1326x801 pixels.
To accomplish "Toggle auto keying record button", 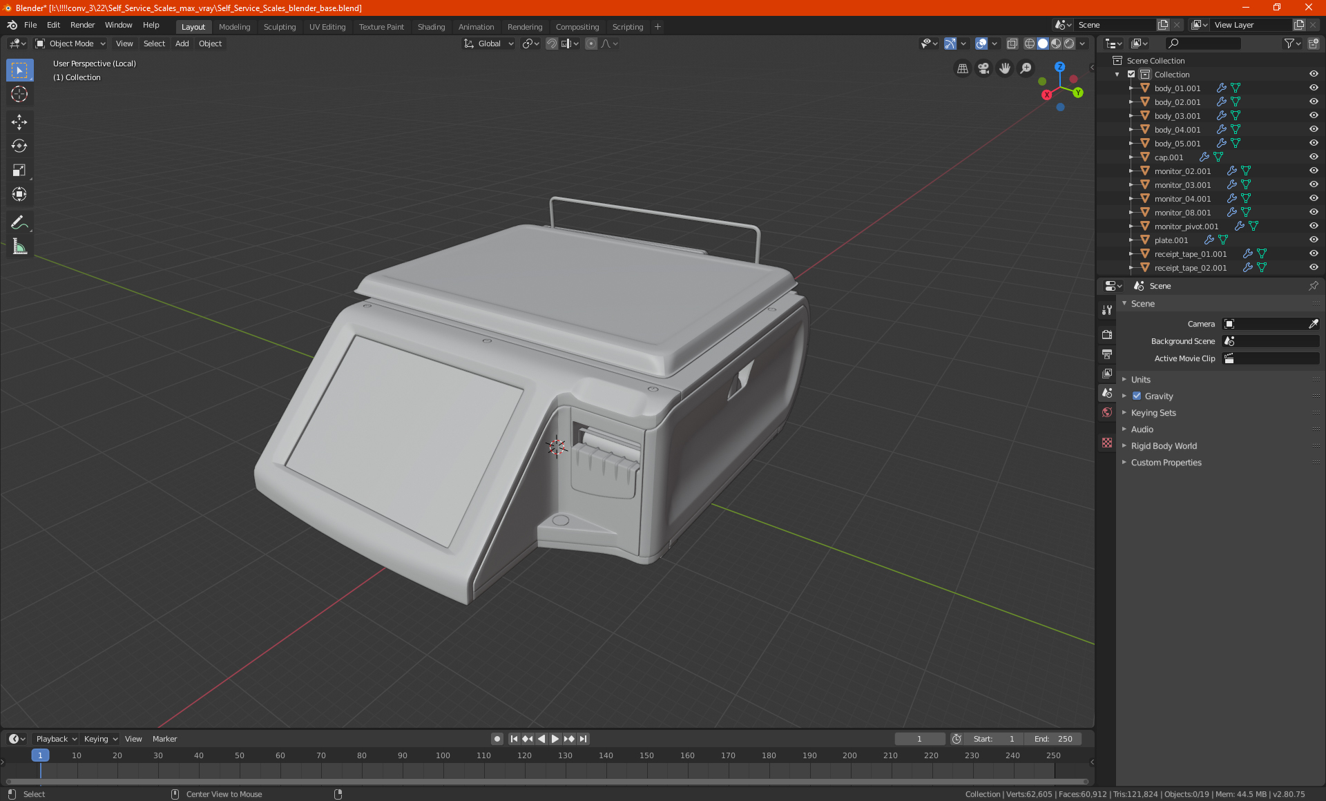I will tap(497, 739).
